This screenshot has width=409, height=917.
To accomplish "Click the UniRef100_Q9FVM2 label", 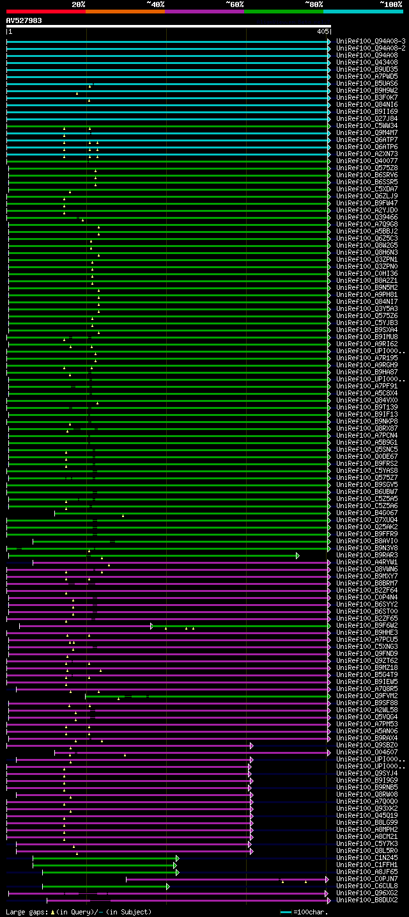I will [x=367, y=696].
